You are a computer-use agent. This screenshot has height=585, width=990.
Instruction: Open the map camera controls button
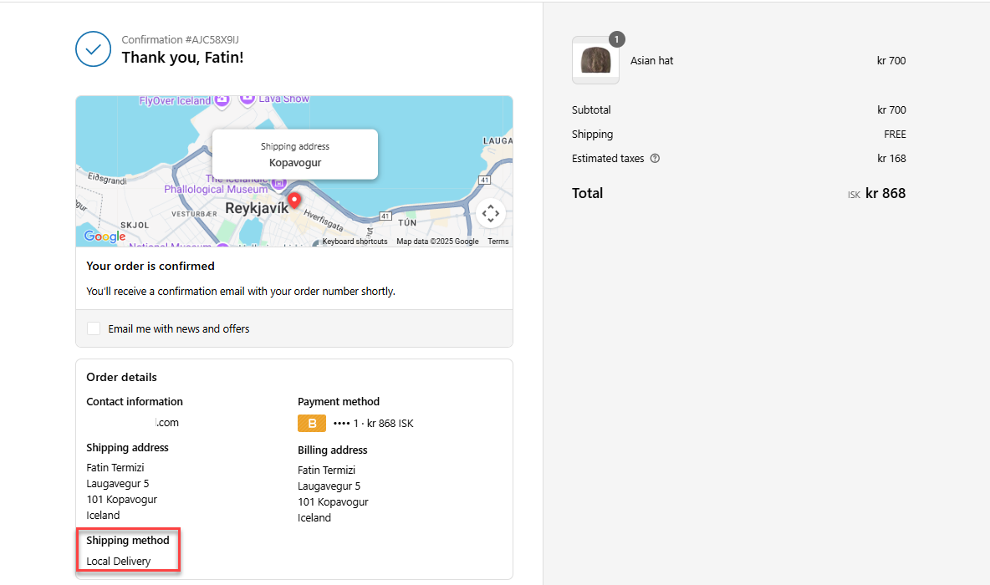(491, 213)
